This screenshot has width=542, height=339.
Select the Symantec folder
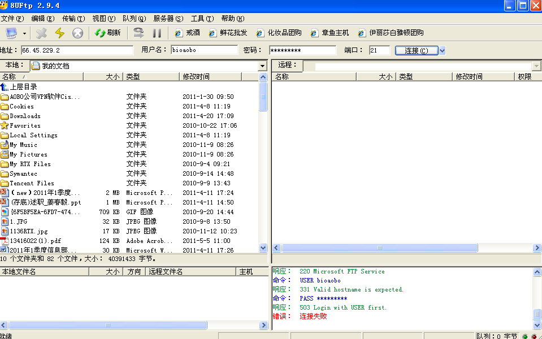19,173
